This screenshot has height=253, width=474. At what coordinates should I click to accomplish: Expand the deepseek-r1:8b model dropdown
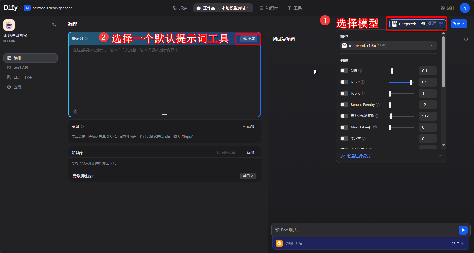click(388, 46)
